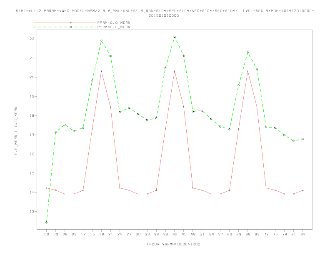This screenshot has width=330, height=255.
Task: Click x-axis tick label 24
Action: pos(120,234)
